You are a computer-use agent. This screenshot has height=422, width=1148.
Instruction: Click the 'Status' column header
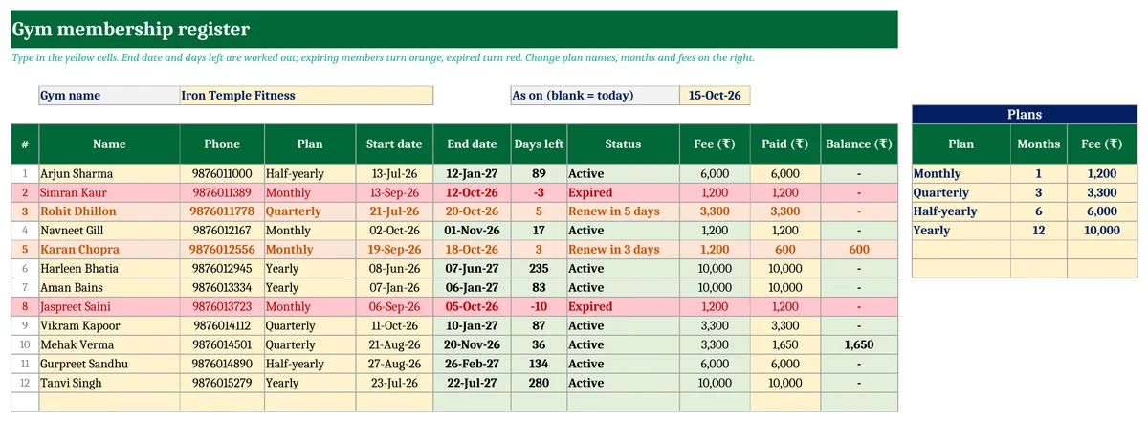click(623, 144)
